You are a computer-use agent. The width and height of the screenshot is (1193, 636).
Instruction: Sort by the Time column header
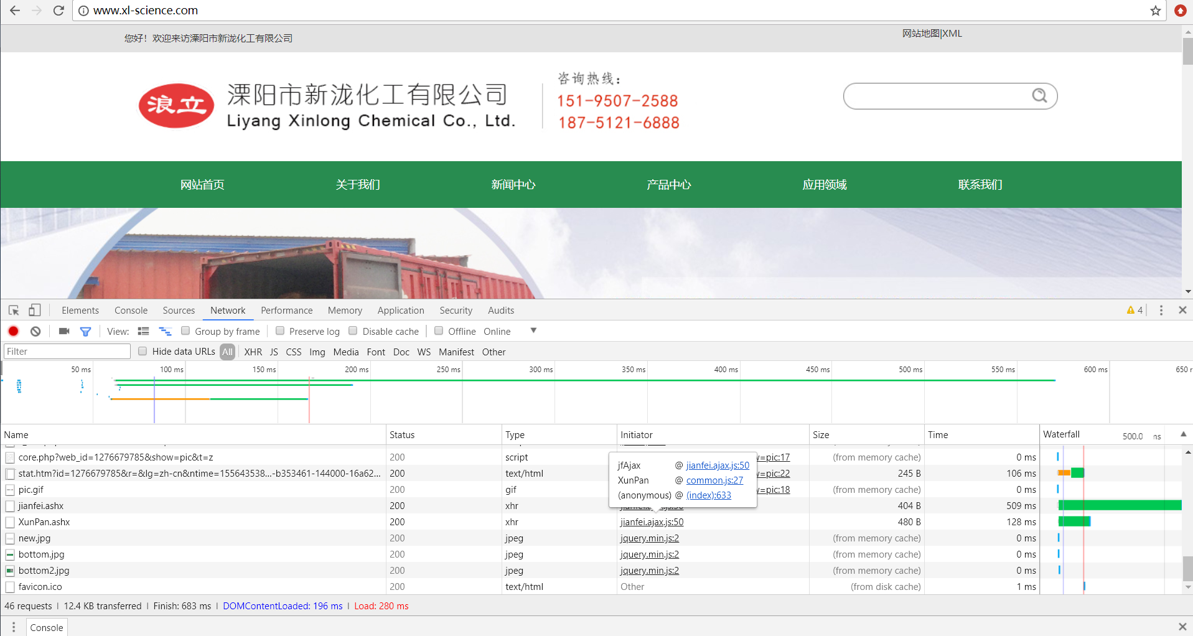point(981,434)
